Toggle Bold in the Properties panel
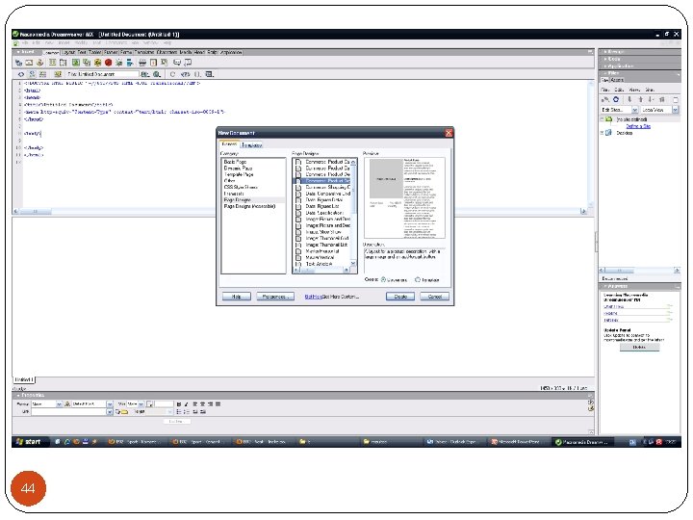Image resolution: width=693 pixels, height=520 pixels. [179, 404]
